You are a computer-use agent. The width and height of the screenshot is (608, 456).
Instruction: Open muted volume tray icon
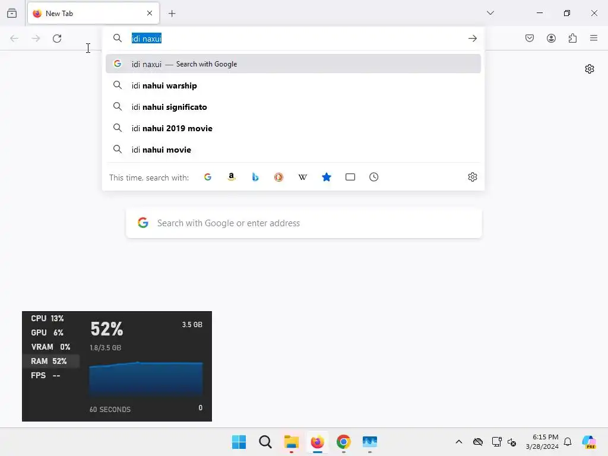[512, 442]
